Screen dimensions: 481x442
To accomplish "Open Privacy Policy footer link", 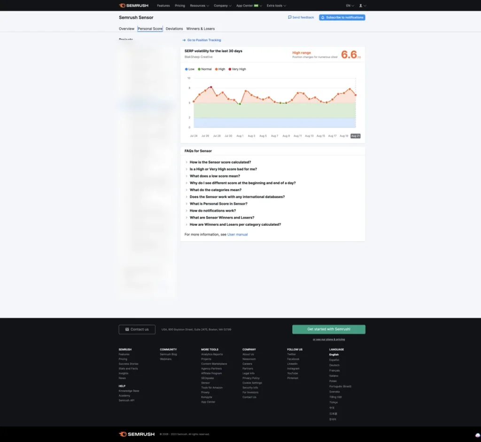I will pyautogui.click(x=251, y=378).
